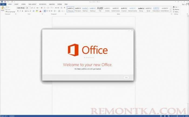Toggle bullet list formatting
This screenshot has width=189, height=117.
[x=45, y=8]
